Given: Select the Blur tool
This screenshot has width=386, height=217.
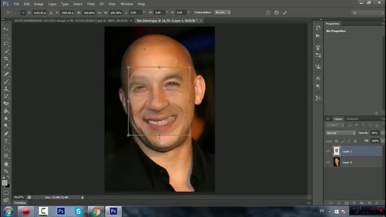Looking at the screenshot, I should tap(6, 118).
